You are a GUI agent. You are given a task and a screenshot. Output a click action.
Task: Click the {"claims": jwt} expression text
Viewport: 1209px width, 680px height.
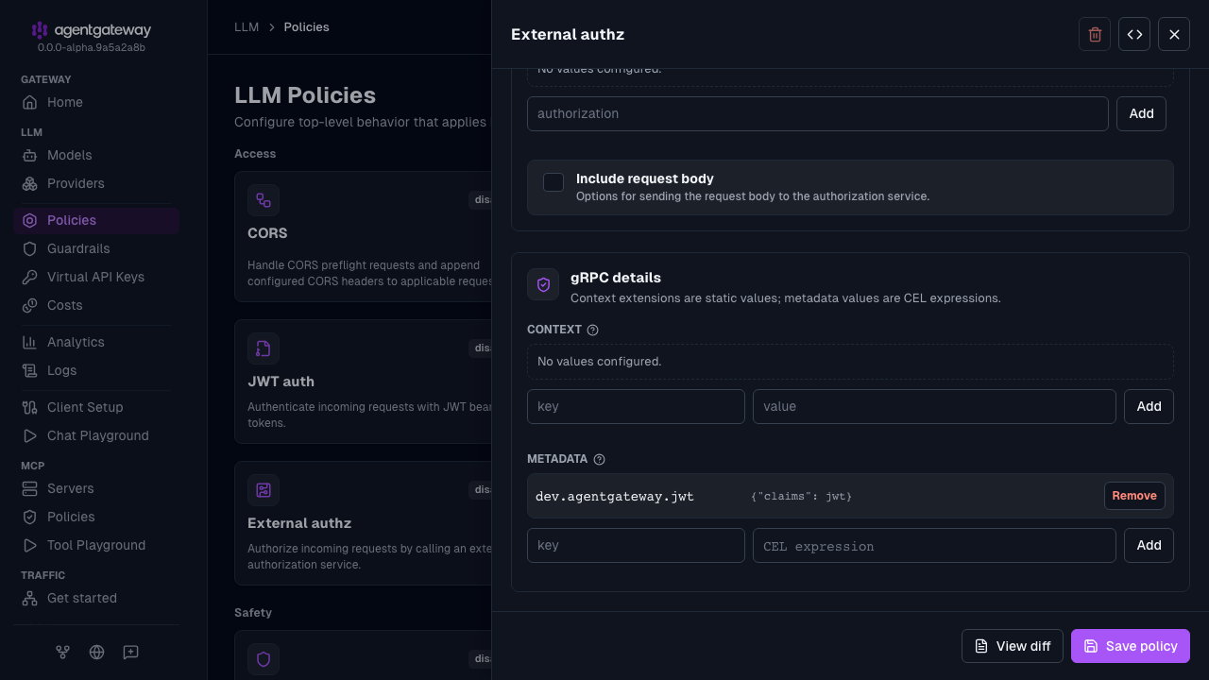pyautogui.click(x=802, y=496)
